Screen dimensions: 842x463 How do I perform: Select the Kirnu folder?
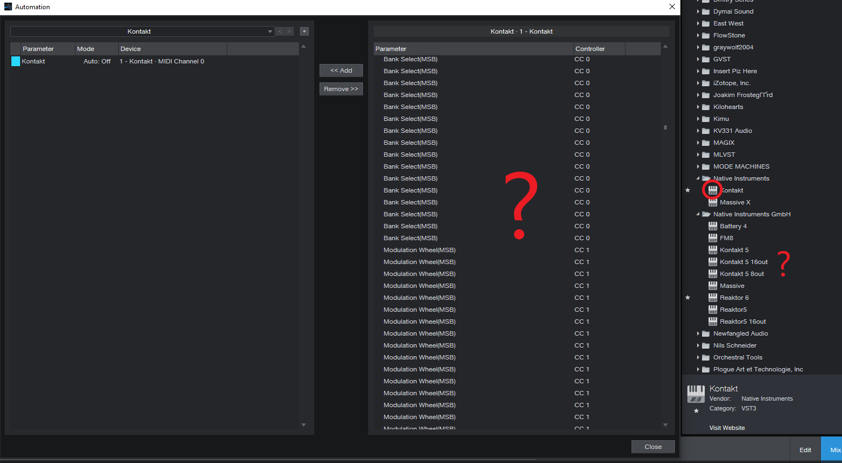pos(721,119)
